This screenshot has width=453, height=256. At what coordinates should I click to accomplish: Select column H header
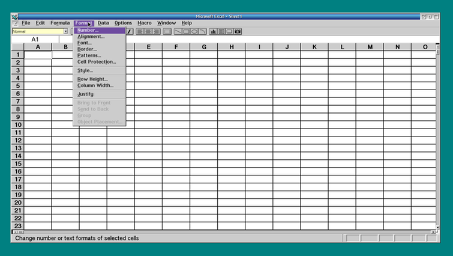pos(232,47)
